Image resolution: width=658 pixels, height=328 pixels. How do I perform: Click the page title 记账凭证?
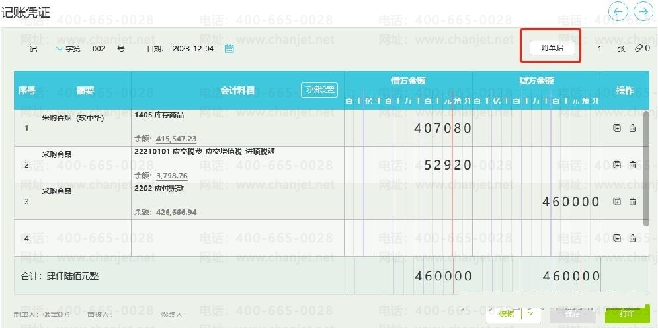click(x=26, y=12)
